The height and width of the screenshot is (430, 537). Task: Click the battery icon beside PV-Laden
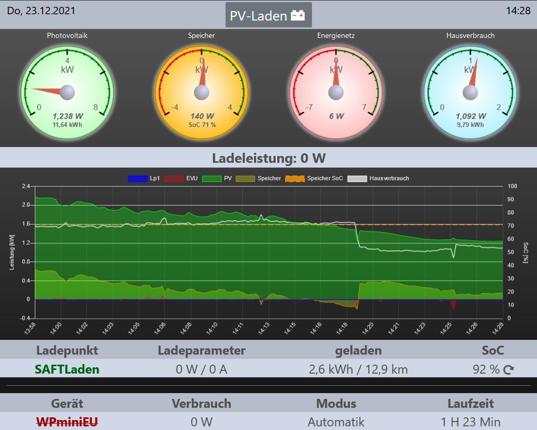point(298,15)
